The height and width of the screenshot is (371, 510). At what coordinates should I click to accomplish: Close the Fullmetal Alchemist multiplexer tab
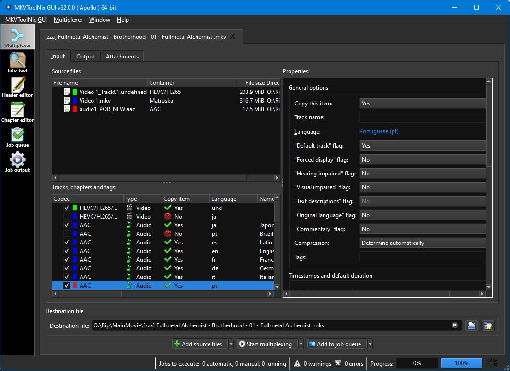click(x=232, y=37)
